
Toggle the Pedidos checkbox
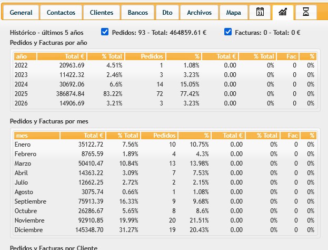coord(105,32)
